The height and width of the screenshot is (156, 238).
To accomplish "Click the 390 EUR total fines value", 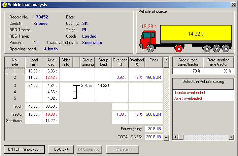I will point(154,137).
